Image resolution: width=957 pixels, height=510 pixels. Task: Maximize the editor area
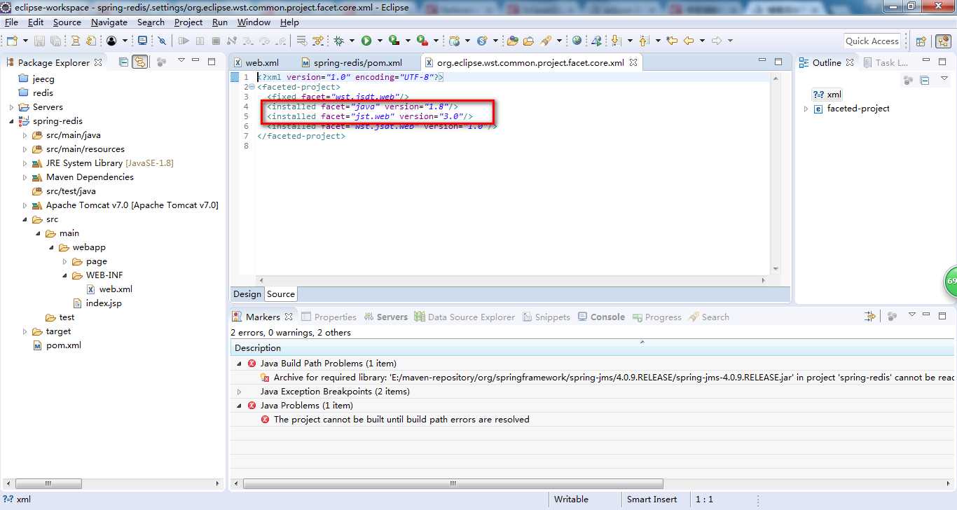pos(778,62)
